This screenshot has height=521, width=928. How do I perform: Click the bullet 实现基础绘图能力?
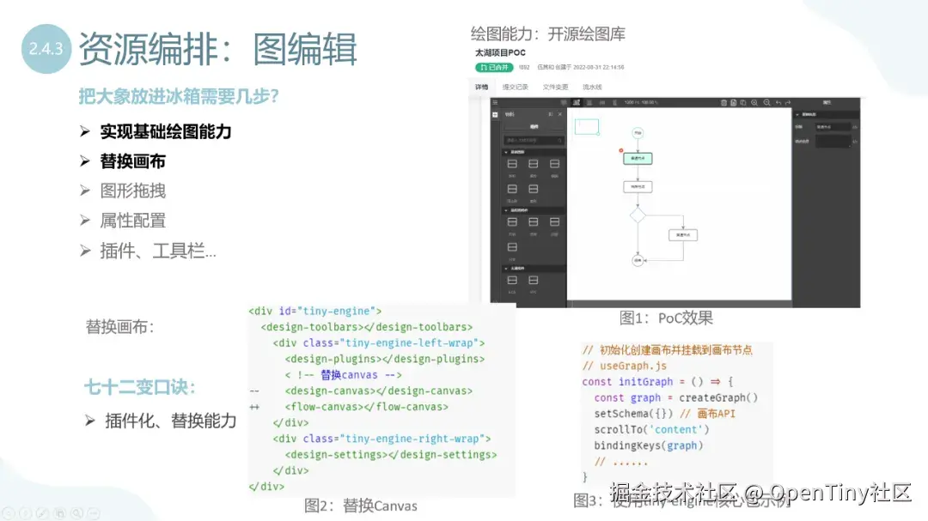(166, 131)
